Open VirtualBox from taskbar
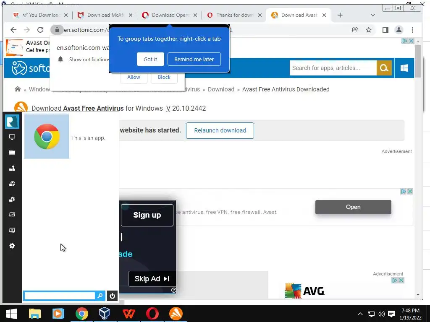 (105, 314)
